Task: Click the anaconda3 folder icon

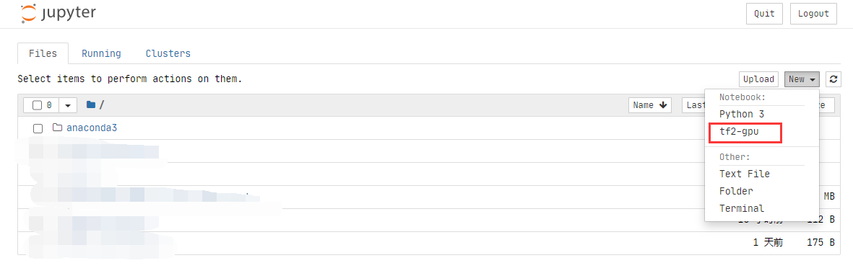Action: click(57, 128)
